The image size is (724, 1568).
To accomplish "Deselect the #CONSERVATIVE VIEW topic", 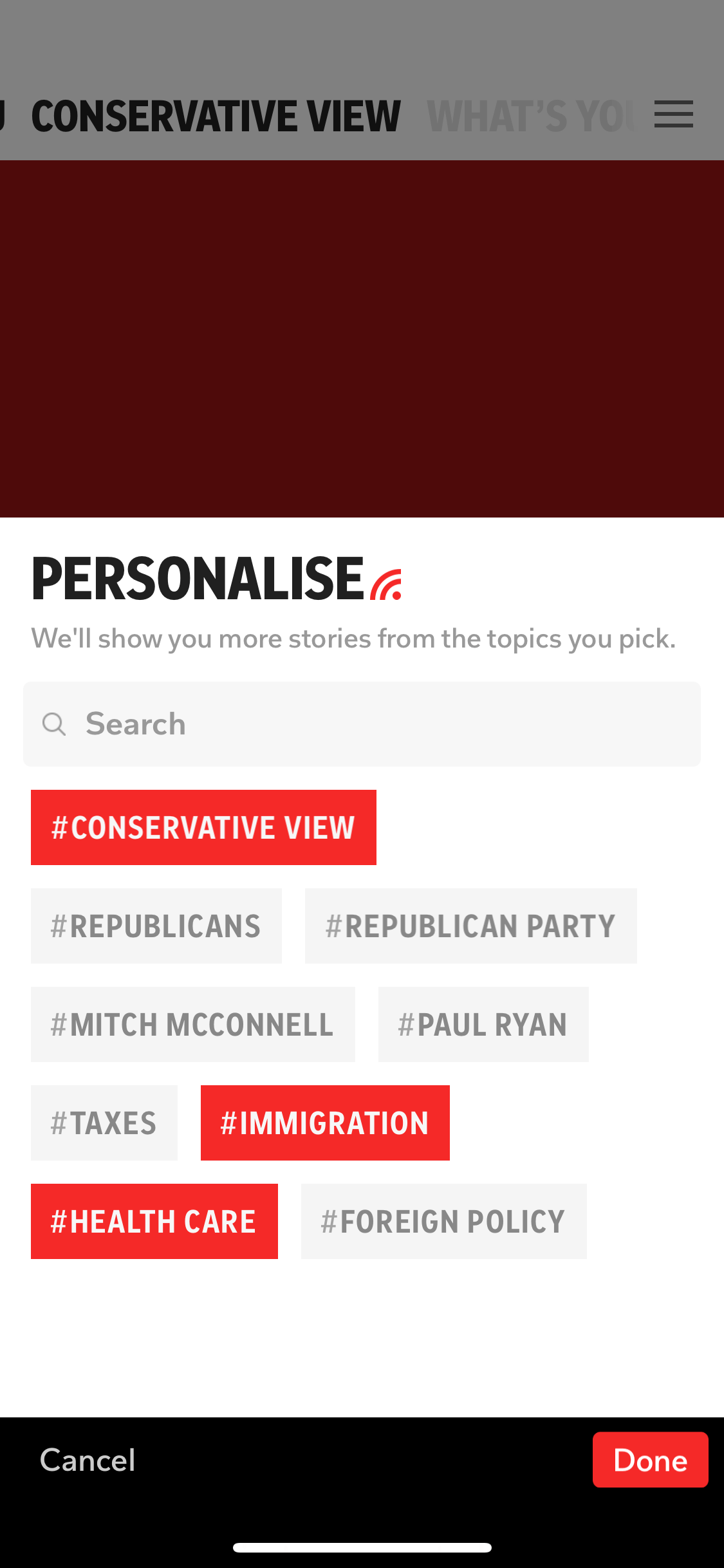I will pyautogui.click(x=203, y=827).
